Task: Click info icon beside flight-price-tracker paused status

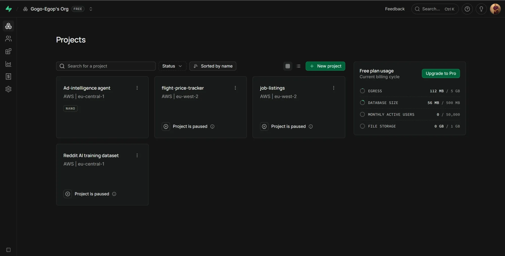Action: 212,126
